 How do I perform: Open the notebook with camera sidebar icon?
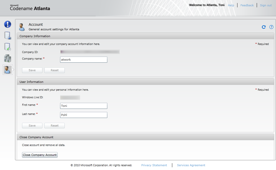(x=8, y=35)
